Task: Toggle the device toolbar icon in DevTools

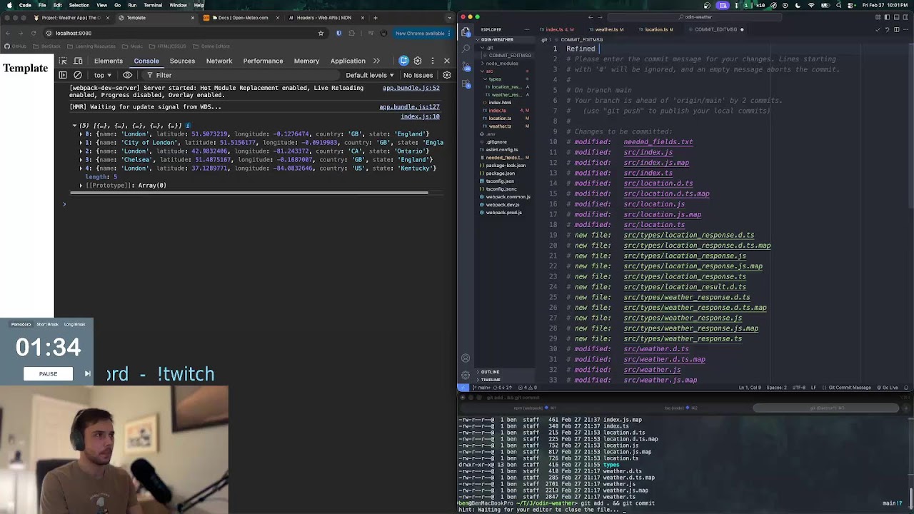Action: pos(78,61)
